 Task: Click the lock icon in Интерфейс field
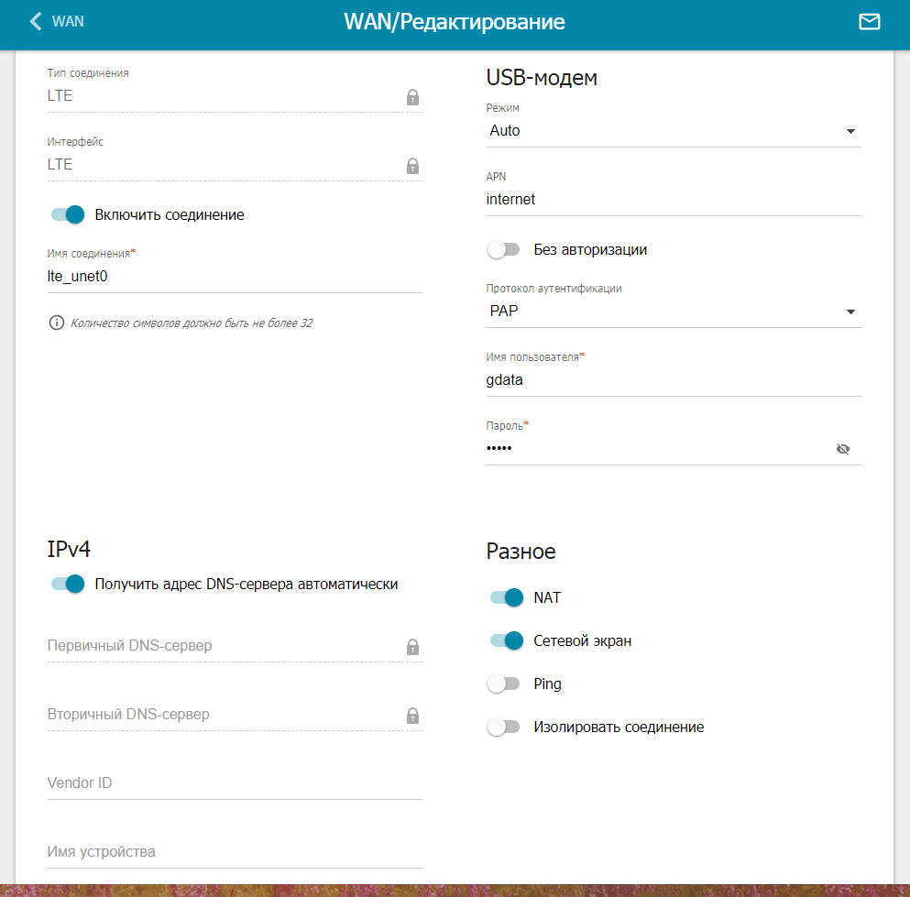(x=412, y=166)
